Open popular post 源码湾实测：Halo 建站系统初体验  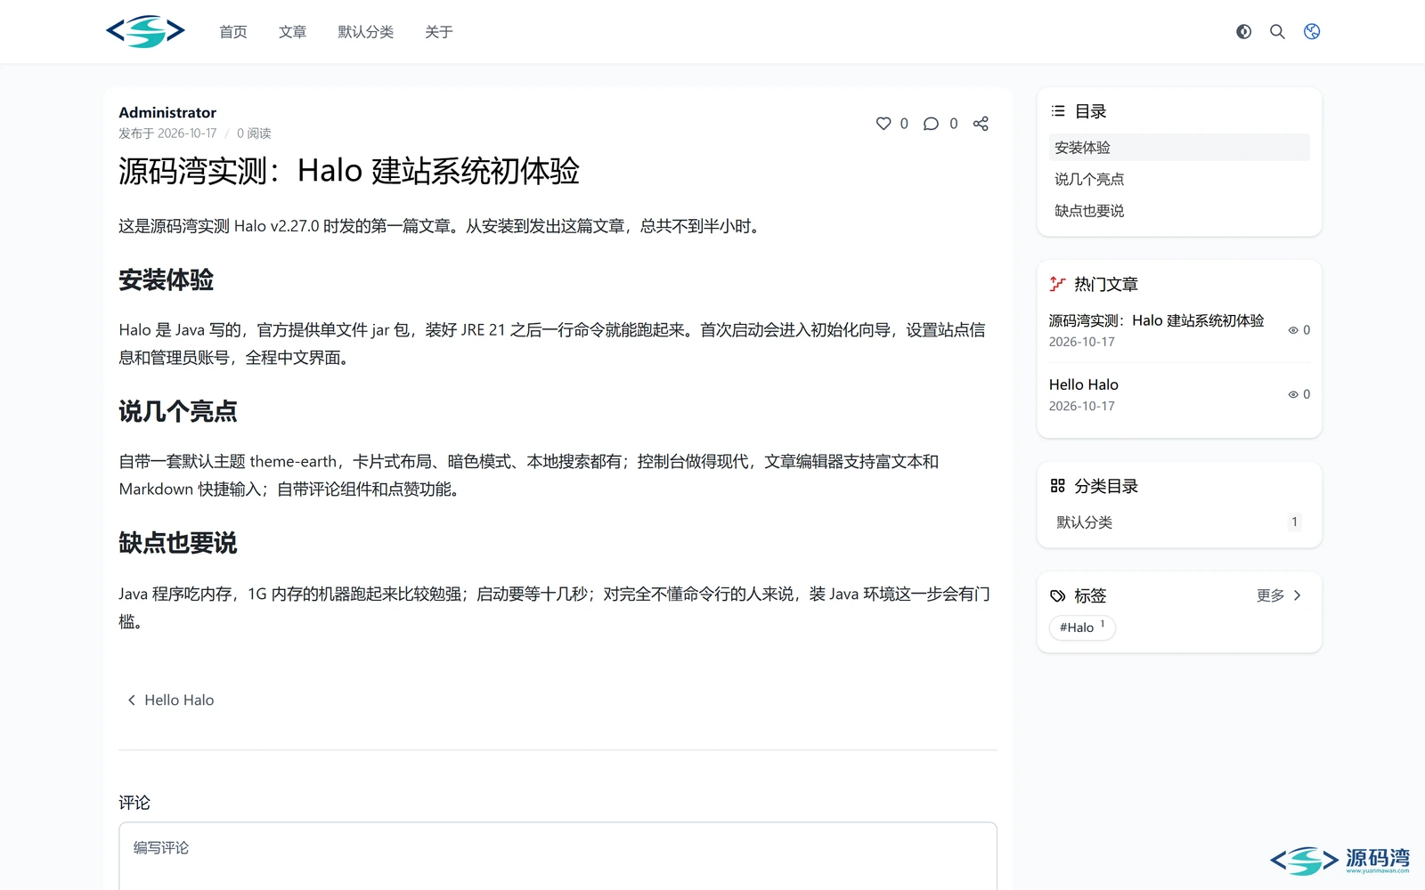pos(1156,320)
